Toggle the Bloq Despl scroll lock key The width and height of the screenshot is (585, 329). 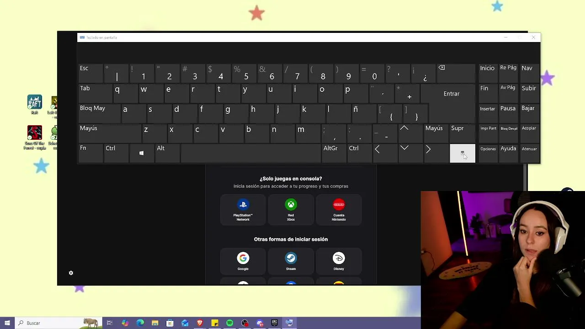tap(509, 133)
